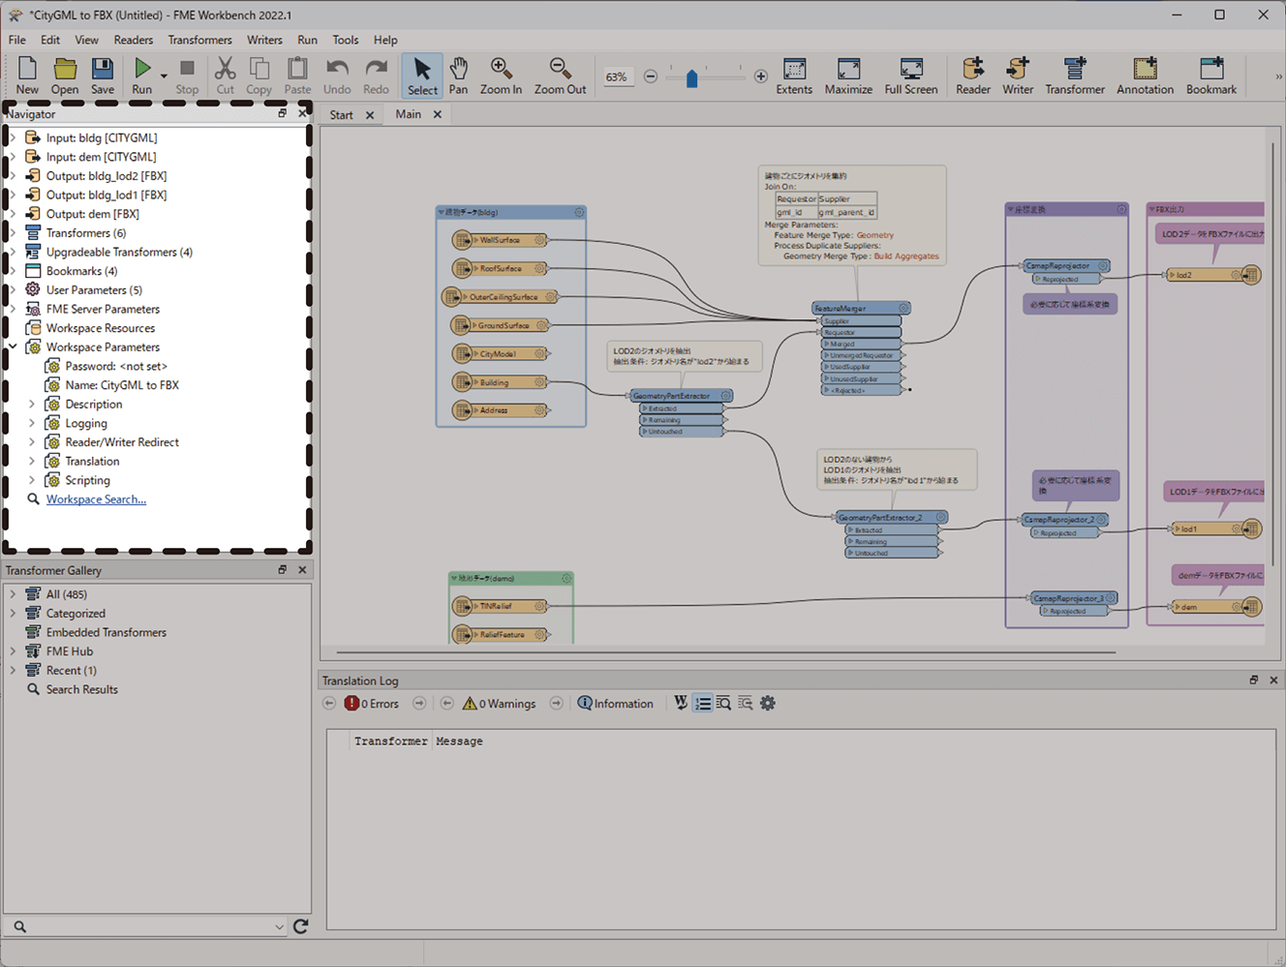Activate the Pan hand tool
The height and width of the screenshot is (967, 1286).
pyautogui.click(x=458, y=76)
